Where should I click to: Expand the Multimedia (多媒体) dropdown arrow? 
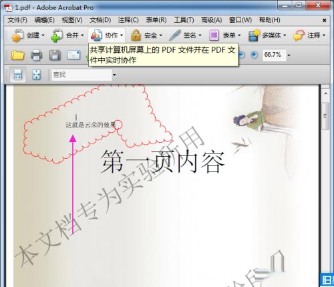coord(285,35)
